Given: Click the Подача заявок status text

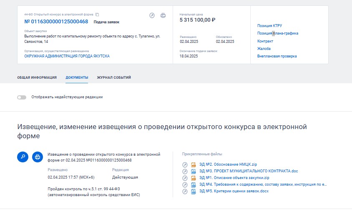Looking at the screenshot, I should tap(106, 22).
